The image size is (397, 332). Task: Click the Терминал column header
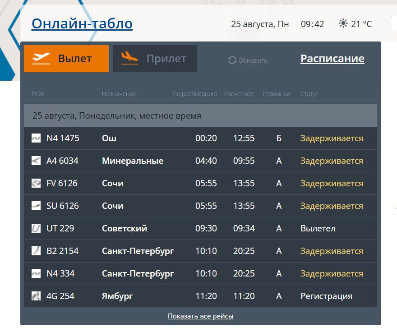(x=276, y=94)
